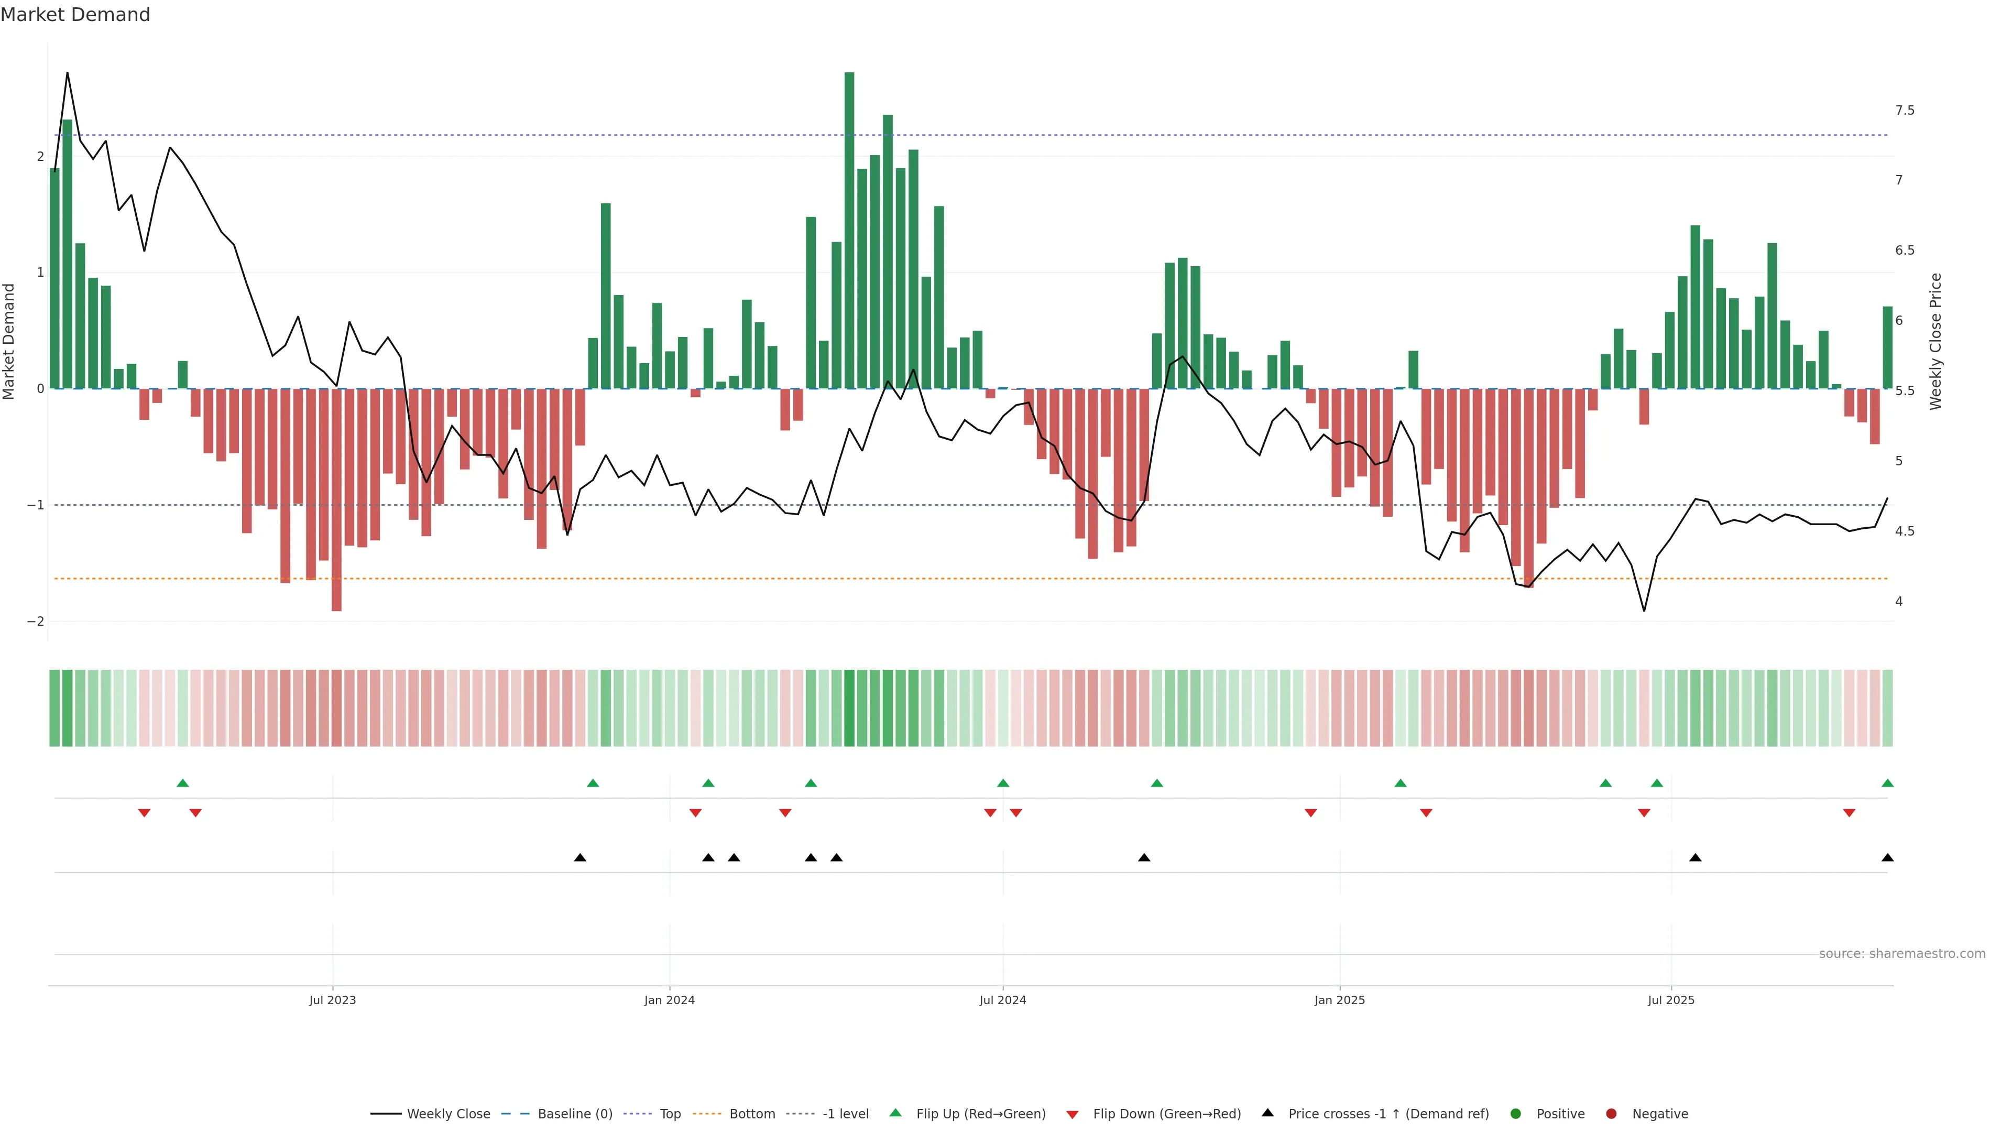2012x1132 pixels.
Task: Click the source sharemaestro.com text
Action: pyautogui.click(x=1902, y=954)
